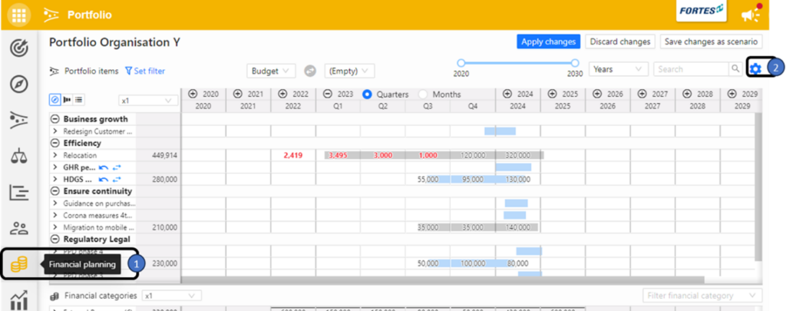Click the search magnifier icon
Image resolution: width=786 pixels, height=311 pixels.
735,68
